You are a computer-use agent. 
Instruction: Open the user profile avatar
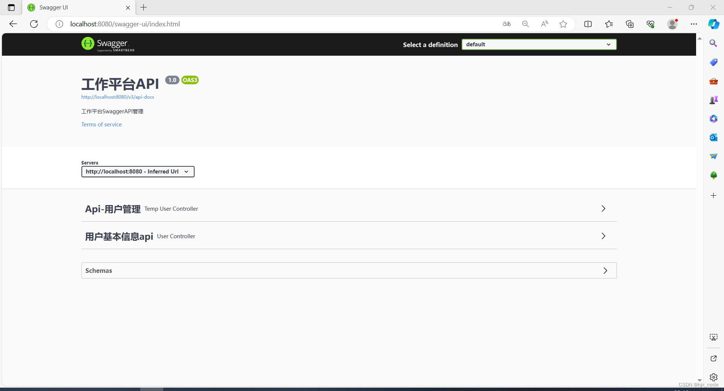click(672, 24)
